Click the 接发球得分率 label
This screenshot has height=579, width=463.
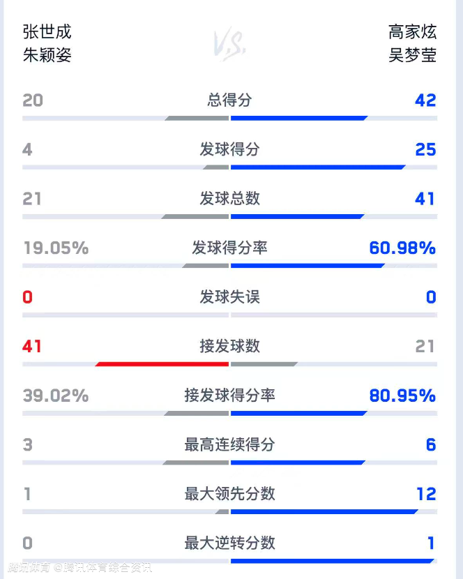229,396
